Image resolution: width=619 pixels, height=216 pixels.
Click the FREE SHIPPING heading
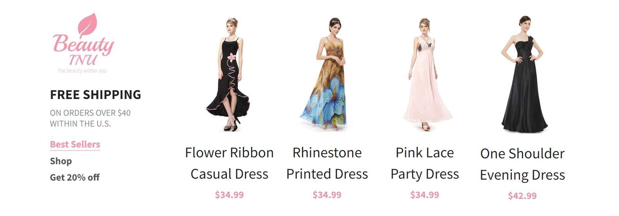point(95,95)
